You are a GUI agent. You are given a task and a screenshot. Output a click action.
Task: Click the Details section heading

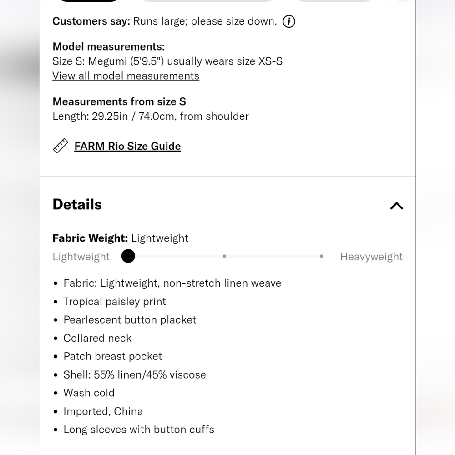[x=77, y=204]
